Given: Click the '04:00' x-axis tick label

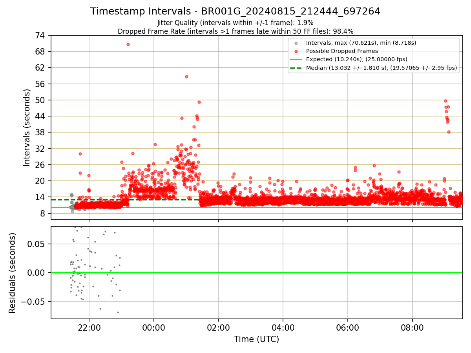Looking at the screenshot, I should pyautogui.click(x=283, y=328).
